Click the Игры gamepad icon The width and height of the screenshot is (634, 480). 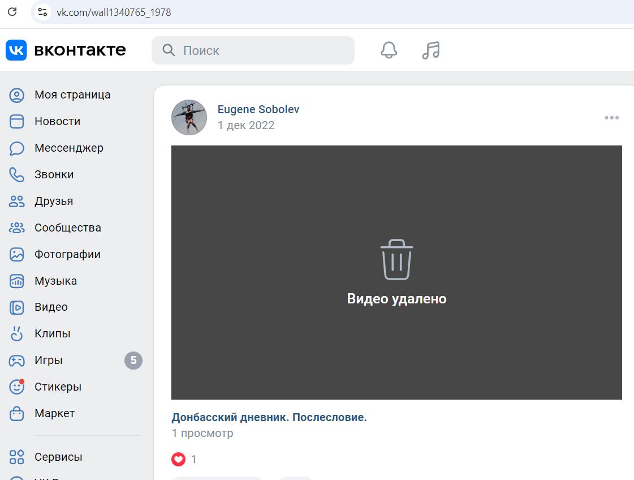point(16,361)
